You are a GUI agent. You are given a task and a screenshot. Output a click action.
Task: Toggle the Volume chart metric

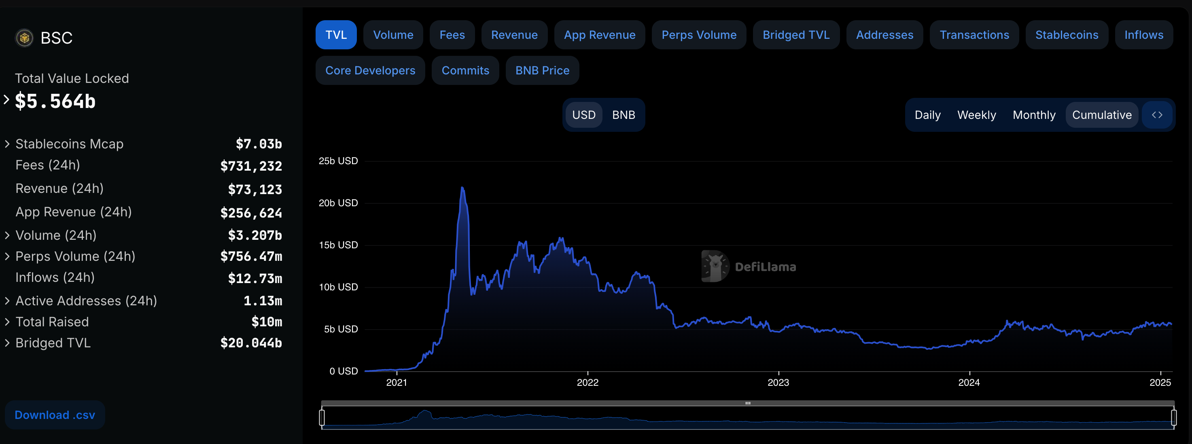[x=393, y=35]
